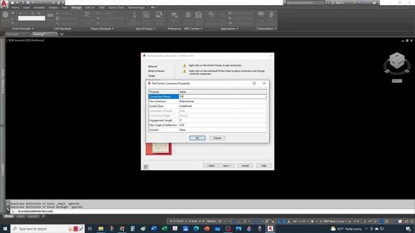Click the command line input field
The image size is (415, 233).
pyautogui.click(x=212, y=212)
